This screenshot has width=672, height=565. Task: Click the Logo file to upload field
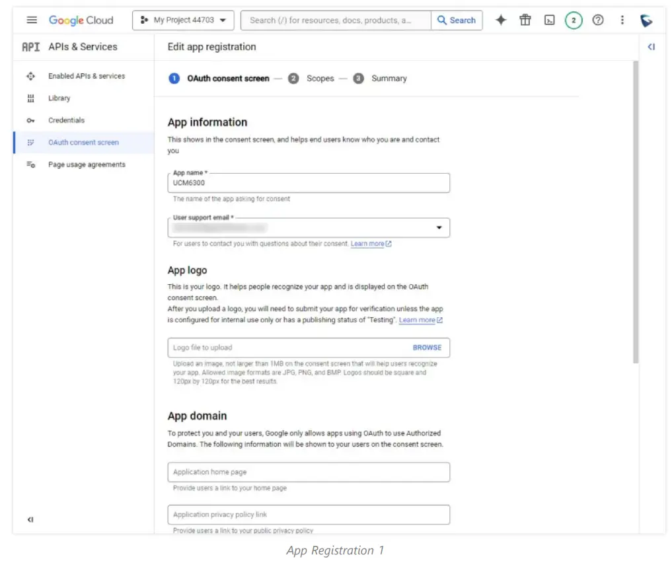309,348
